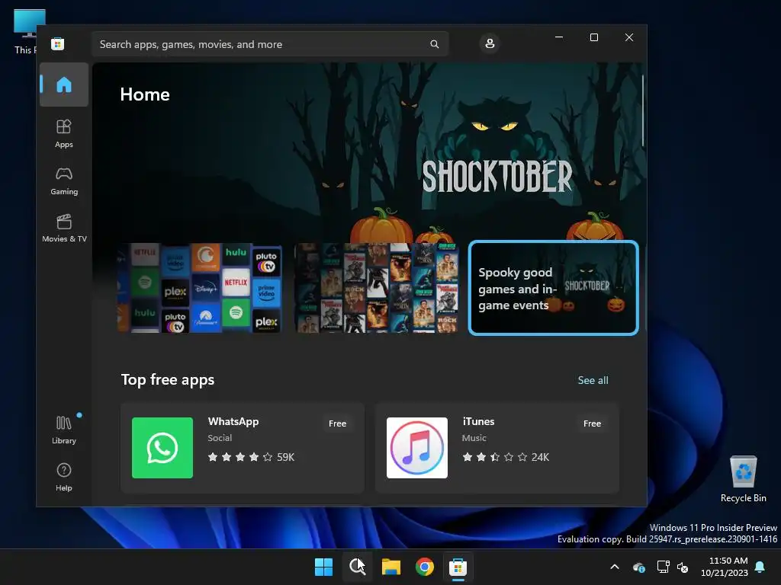
Task: Click the Free button for iTunes
Action: [592, 424]
